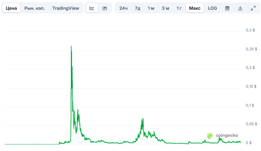
Task: Set time range to 3 м
Action: click(166, 8)
